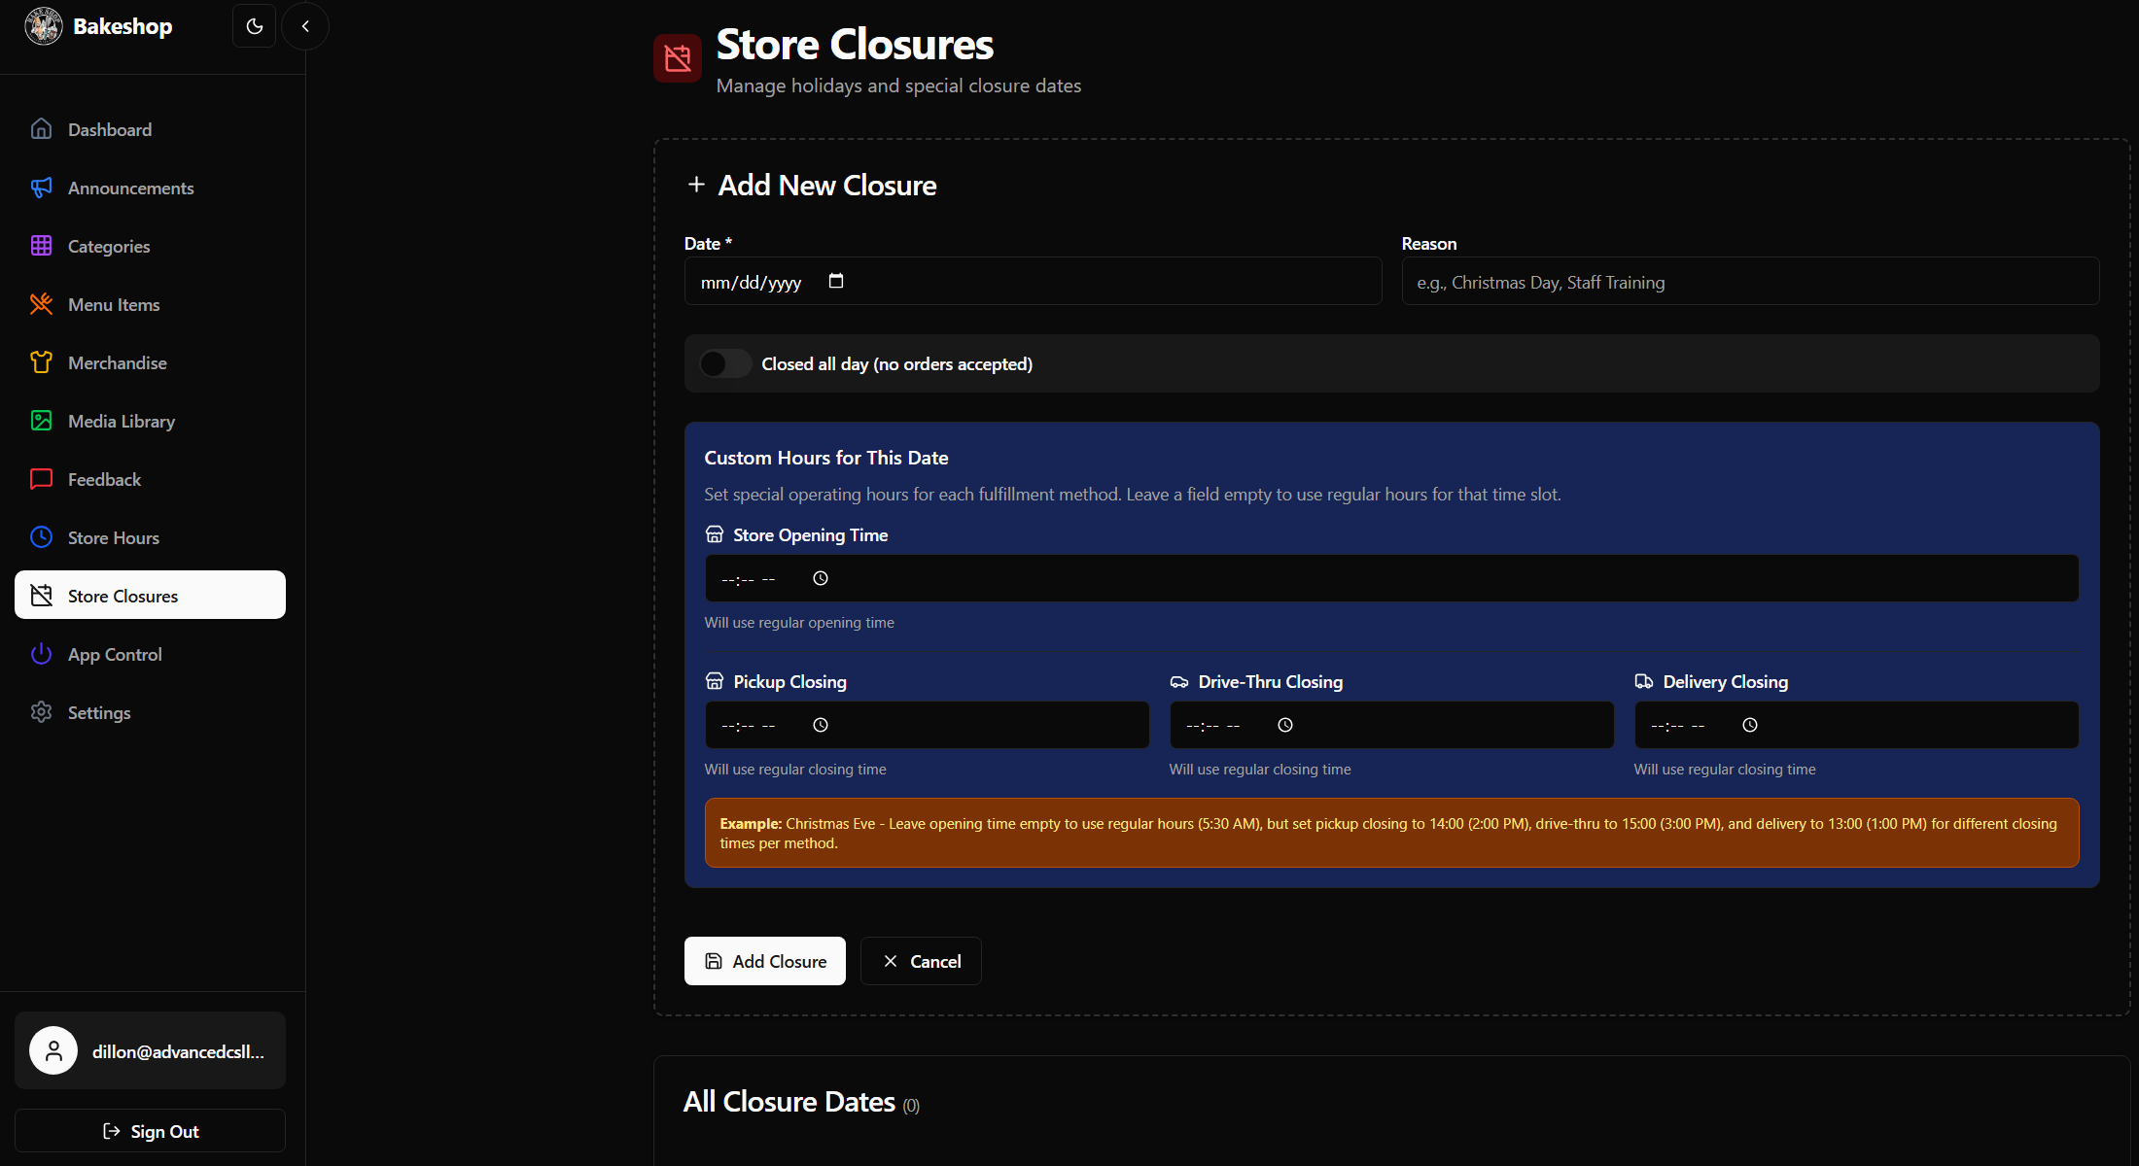Viewport: 2139px width, 1166px height.
Task: Open the Feedback page
Action: point(150,479)
